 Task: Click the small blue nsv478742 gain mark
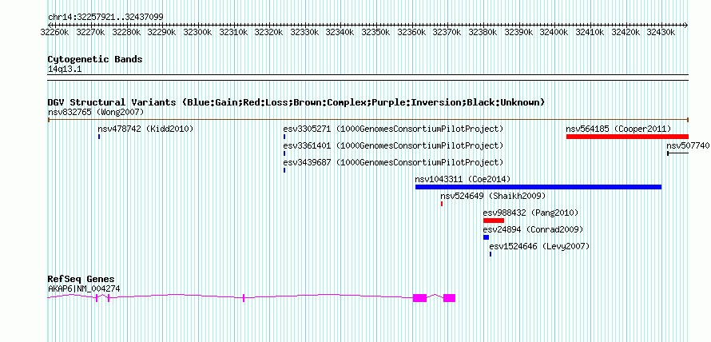[x=99, y=137]
